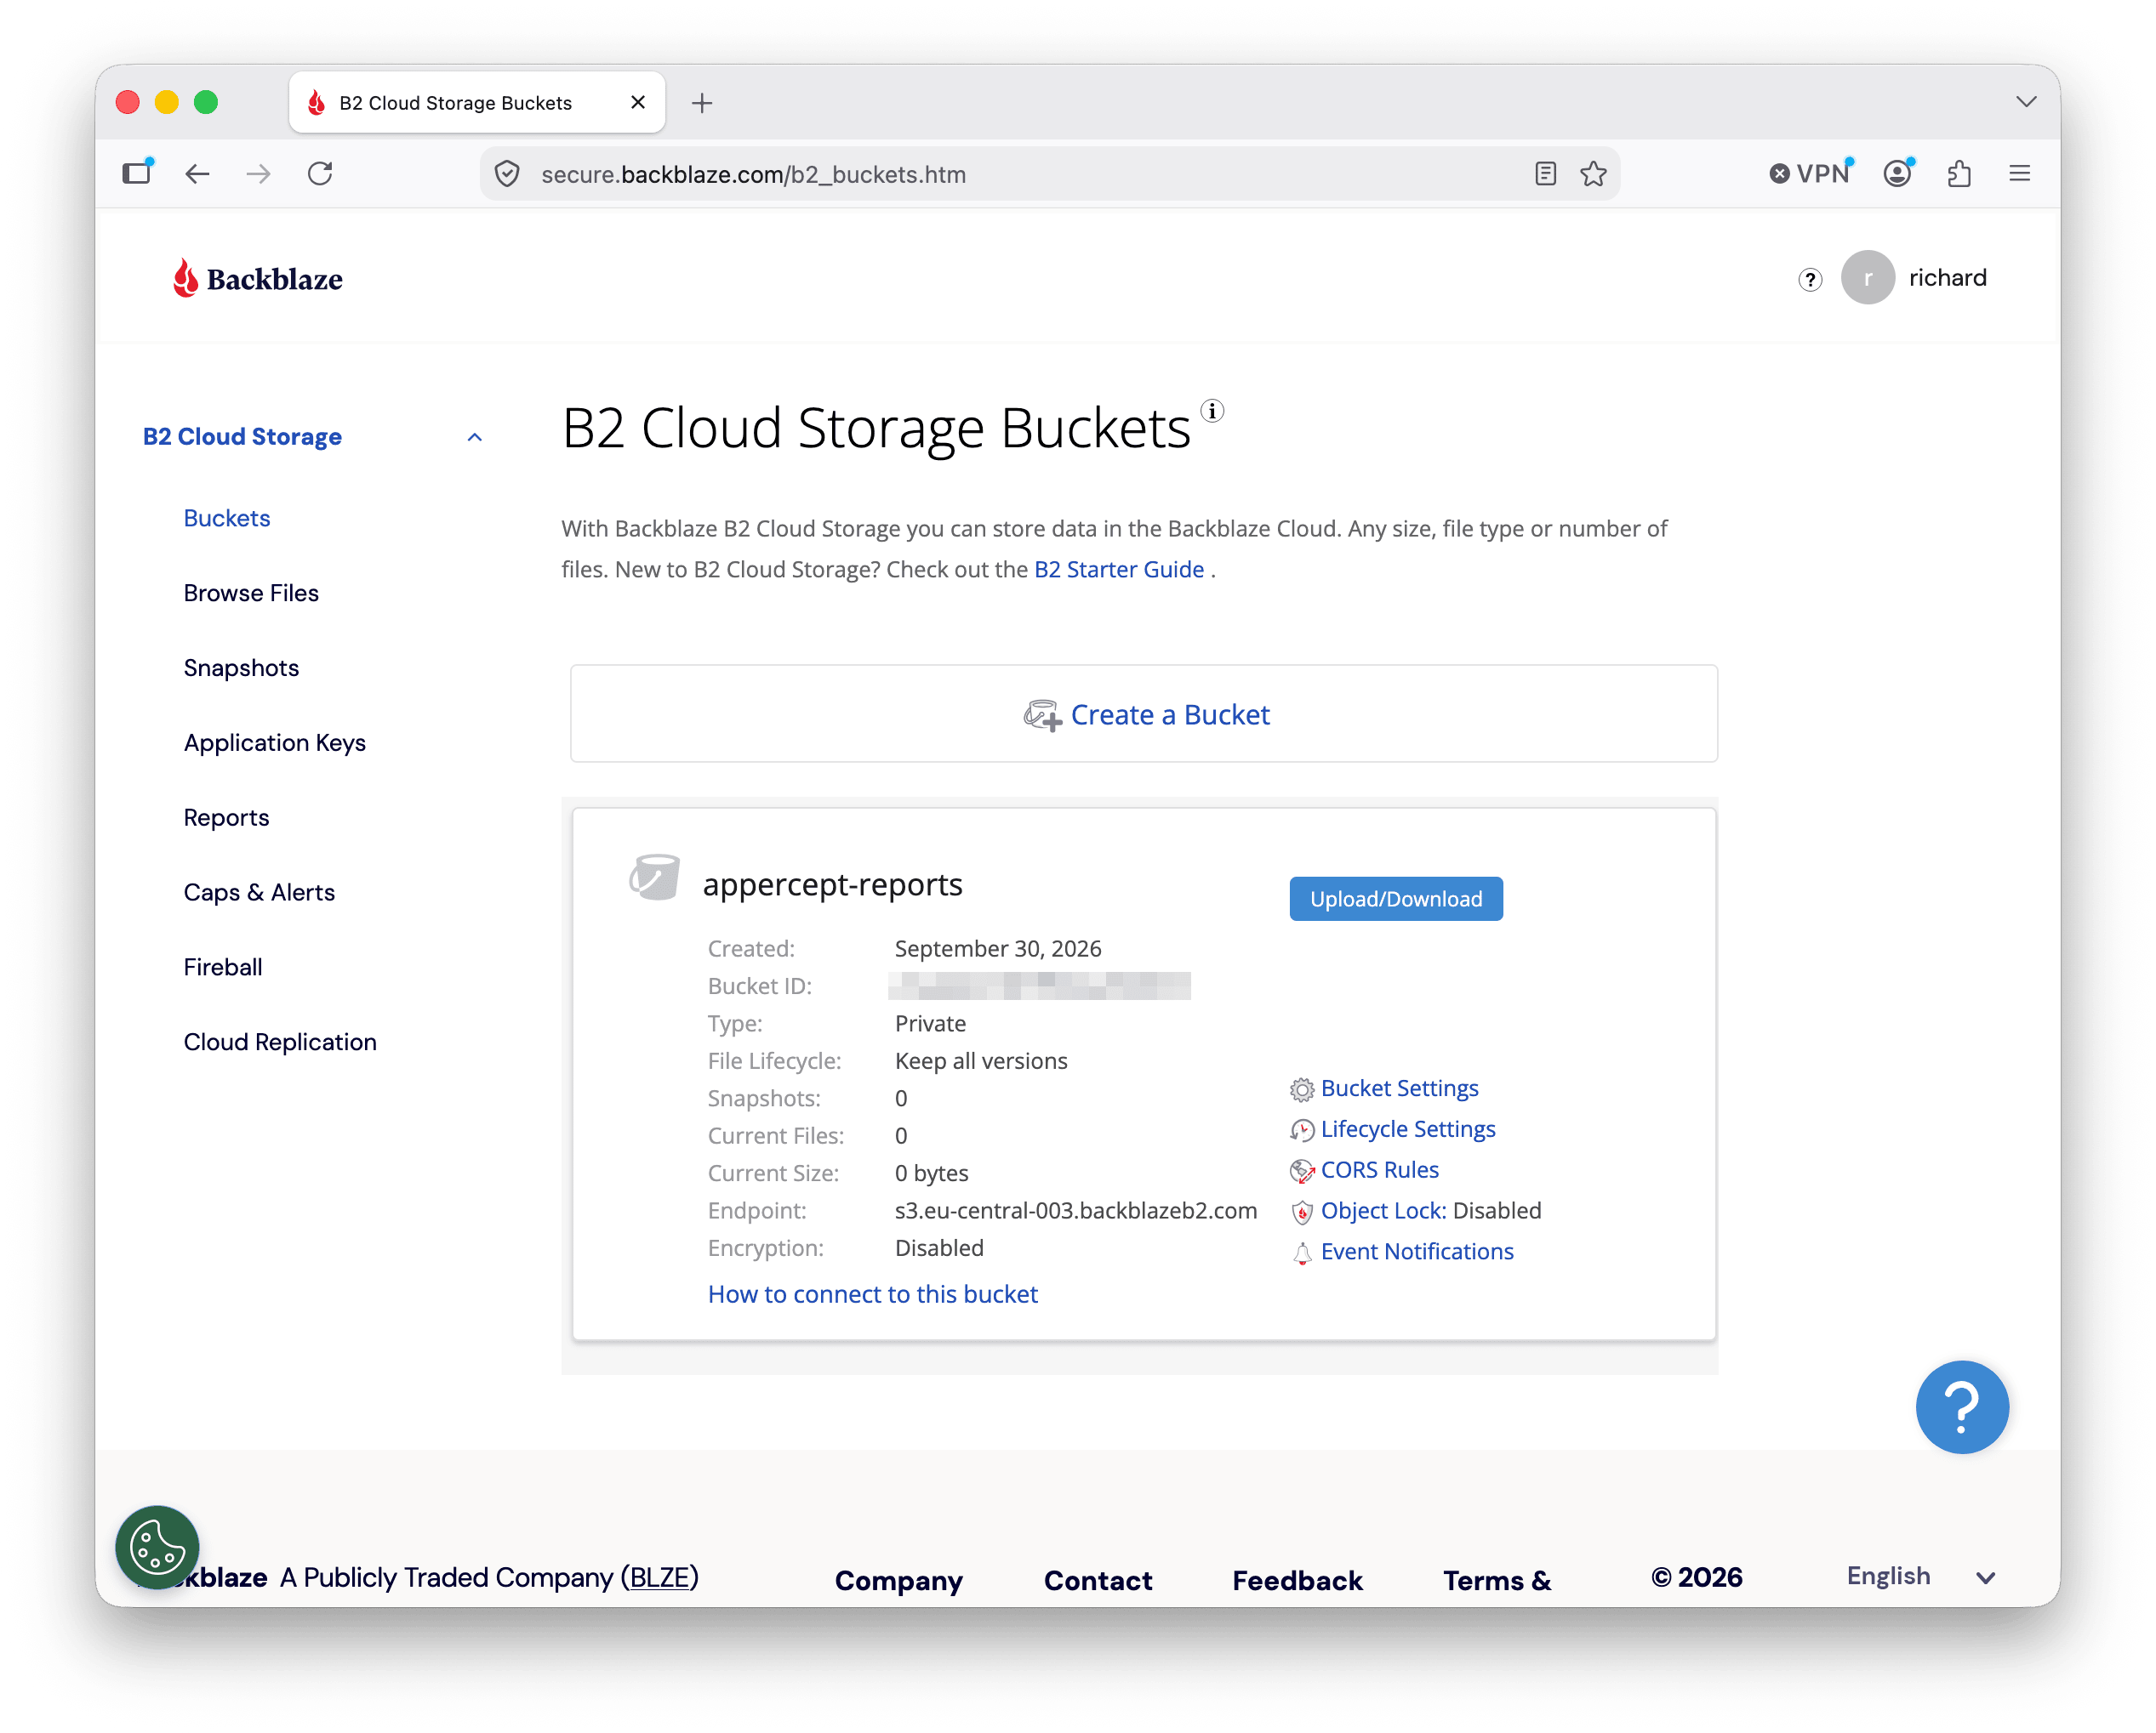Open the Terms & footer link
Viewport: 2156px width, 1733px height.
(1497, 1580)
